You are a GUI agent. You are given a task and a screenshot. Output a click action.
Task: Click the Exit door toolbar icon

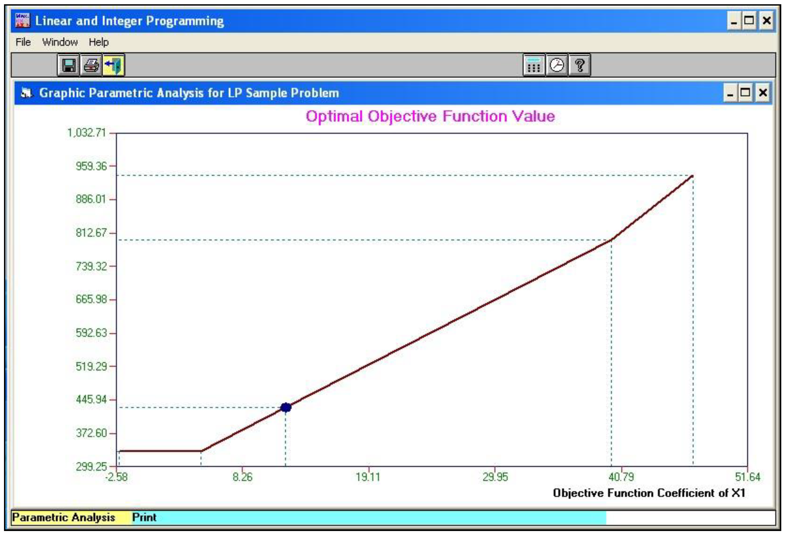click(x=114, y=65)
